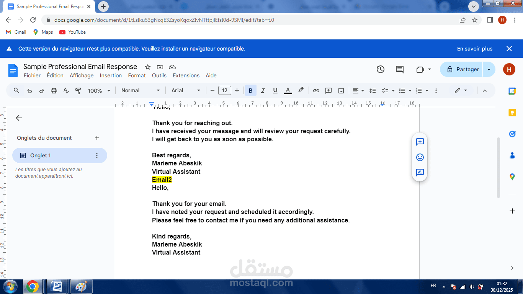Open line and paragraph spacing

click(x=372, y=91)
